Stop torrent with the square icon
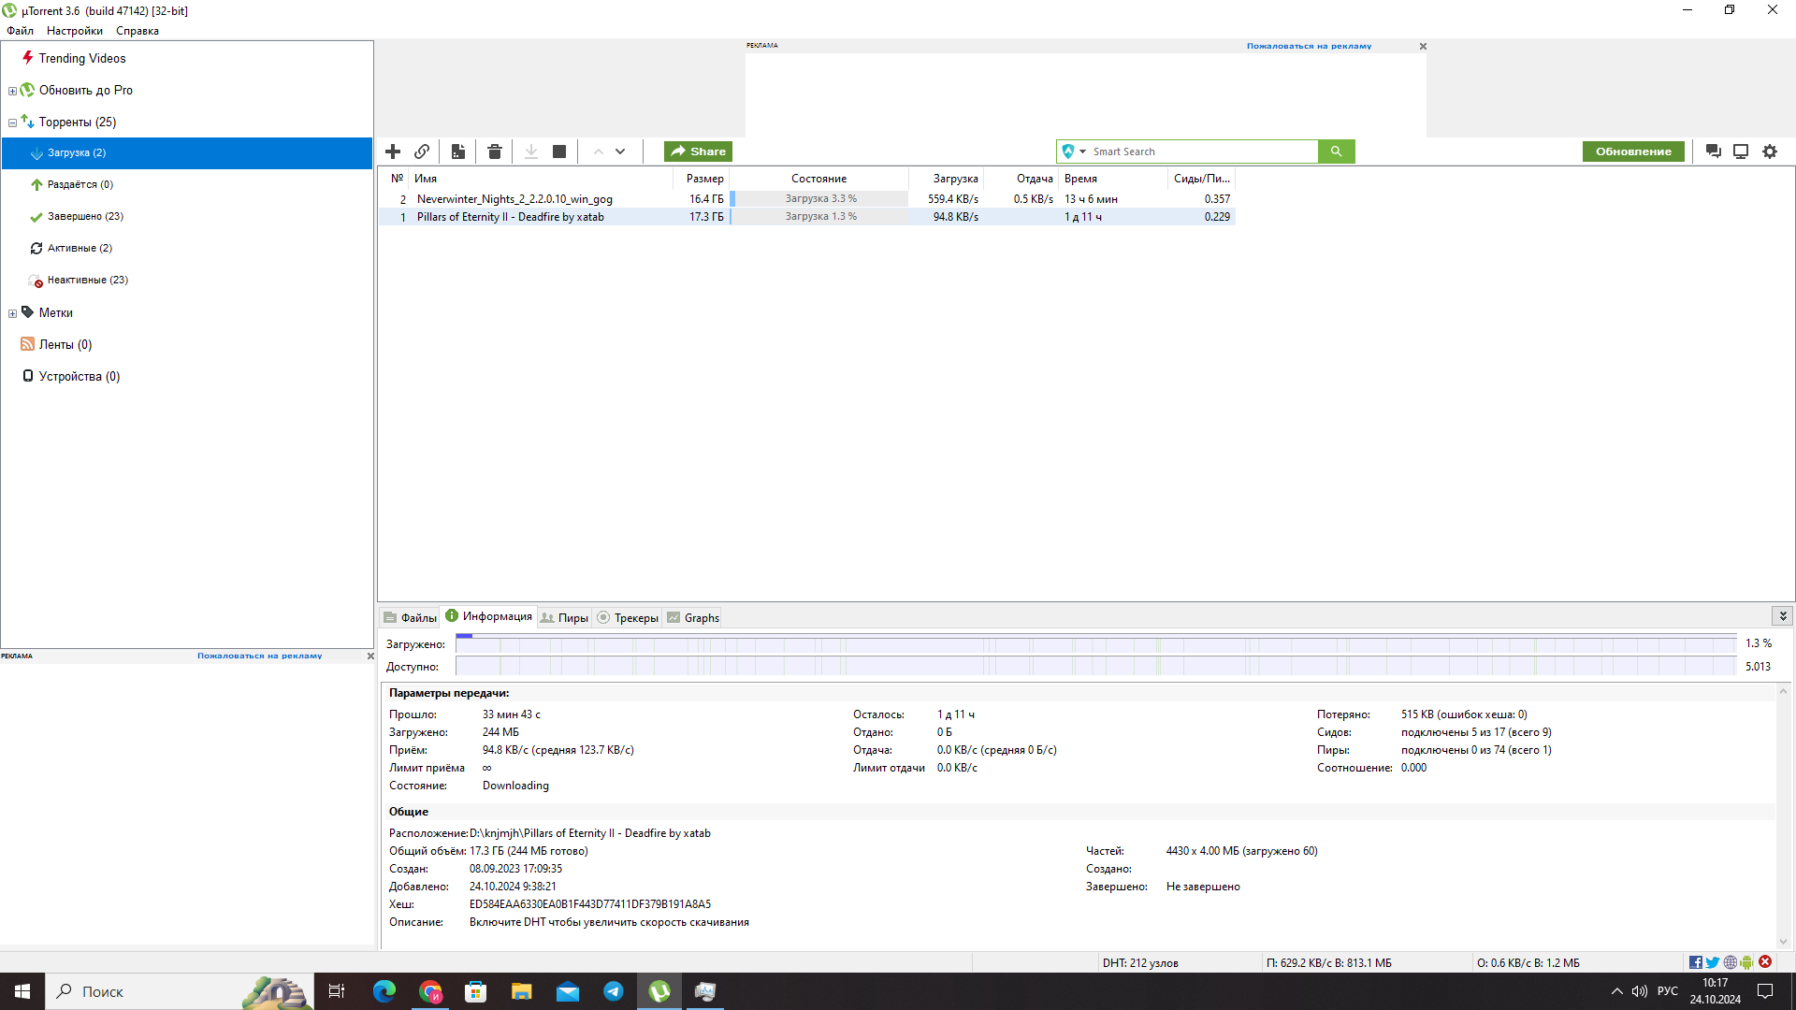 (x=559, y=151)
